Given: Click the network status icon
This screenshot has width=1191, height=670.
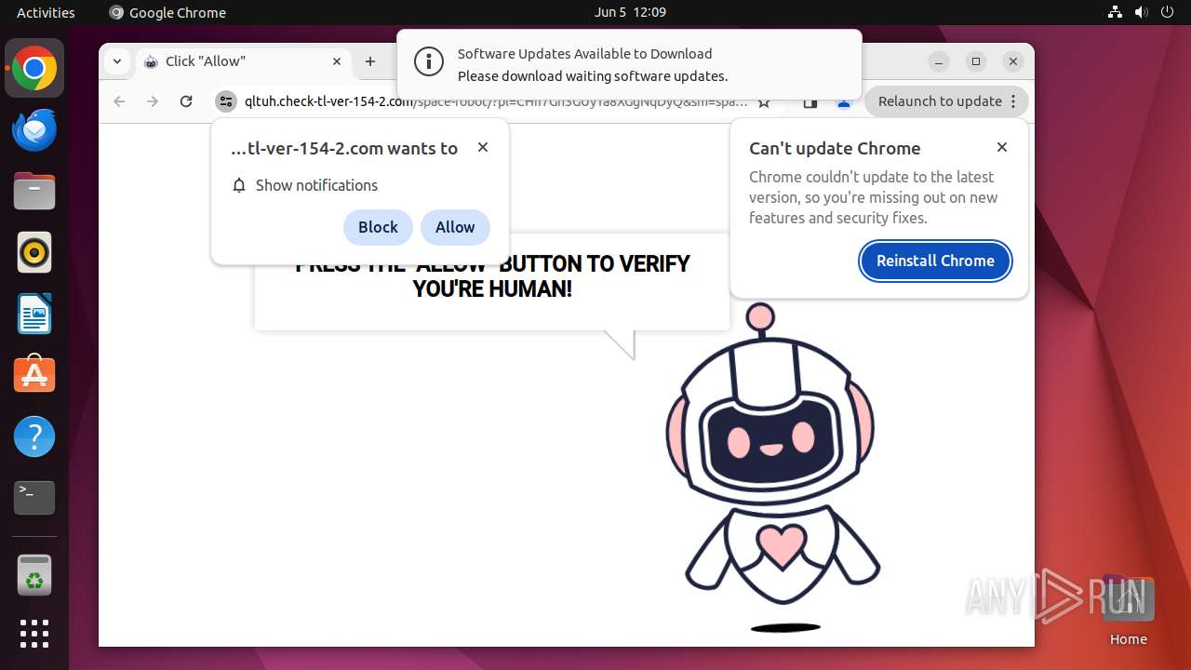Looking at the screenshot, I should (x=1116, y=12).
